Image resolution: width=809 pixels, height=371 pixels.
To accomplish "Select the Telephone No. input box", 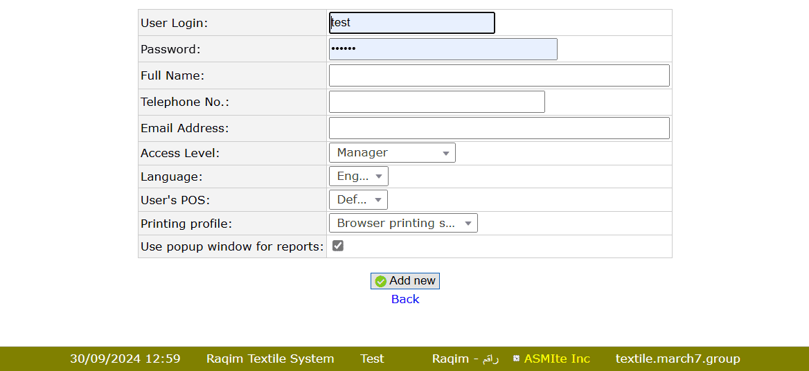I will click(x=436, y=102).
